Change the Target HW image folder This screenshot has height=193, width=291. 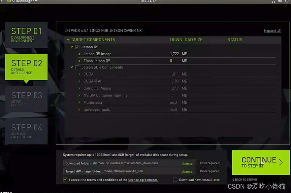click(x=187, y=171)
